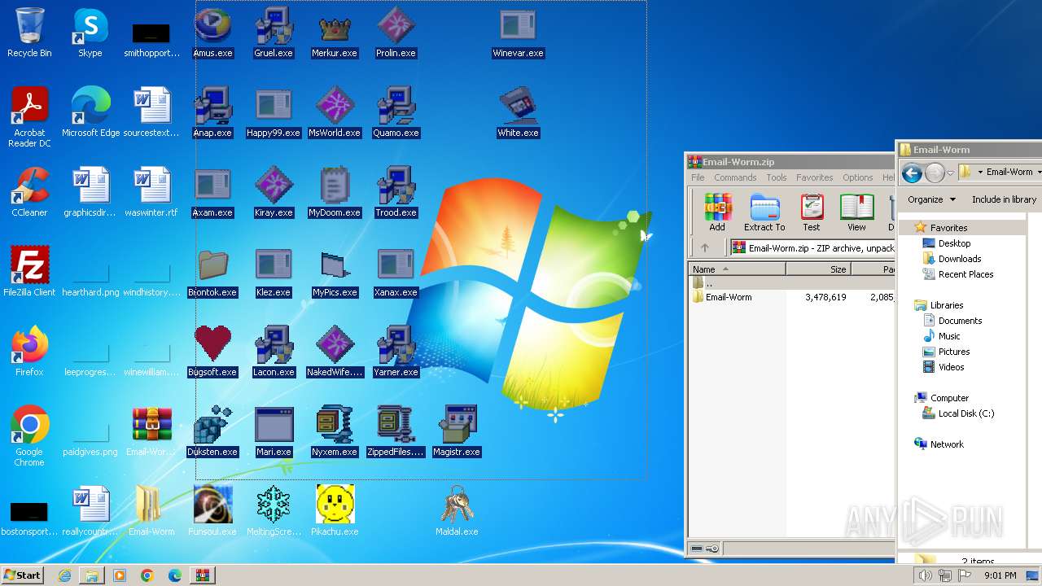This screenshot has height=586, width=1042.
Task: Select the MyDoom.exe icon
Action: coord(335,192)
